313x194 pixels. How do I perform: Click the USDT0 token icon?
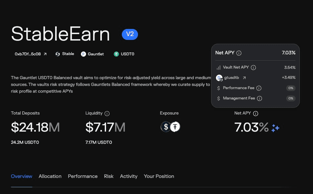click(x=116, y=54)
